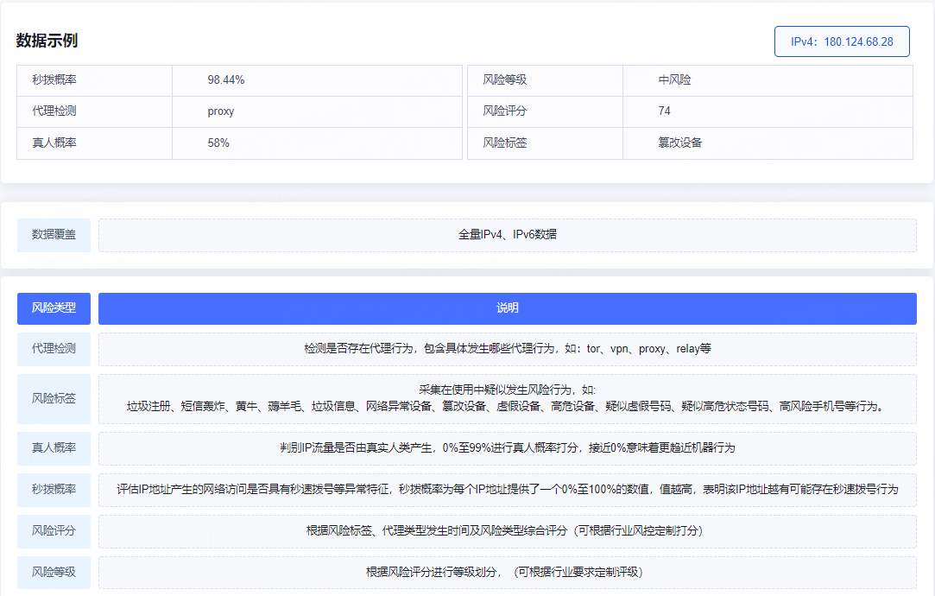Click 秒拨概率 label in the risk type list
This screenshot has height=596, width=935.
coord(54,490)
